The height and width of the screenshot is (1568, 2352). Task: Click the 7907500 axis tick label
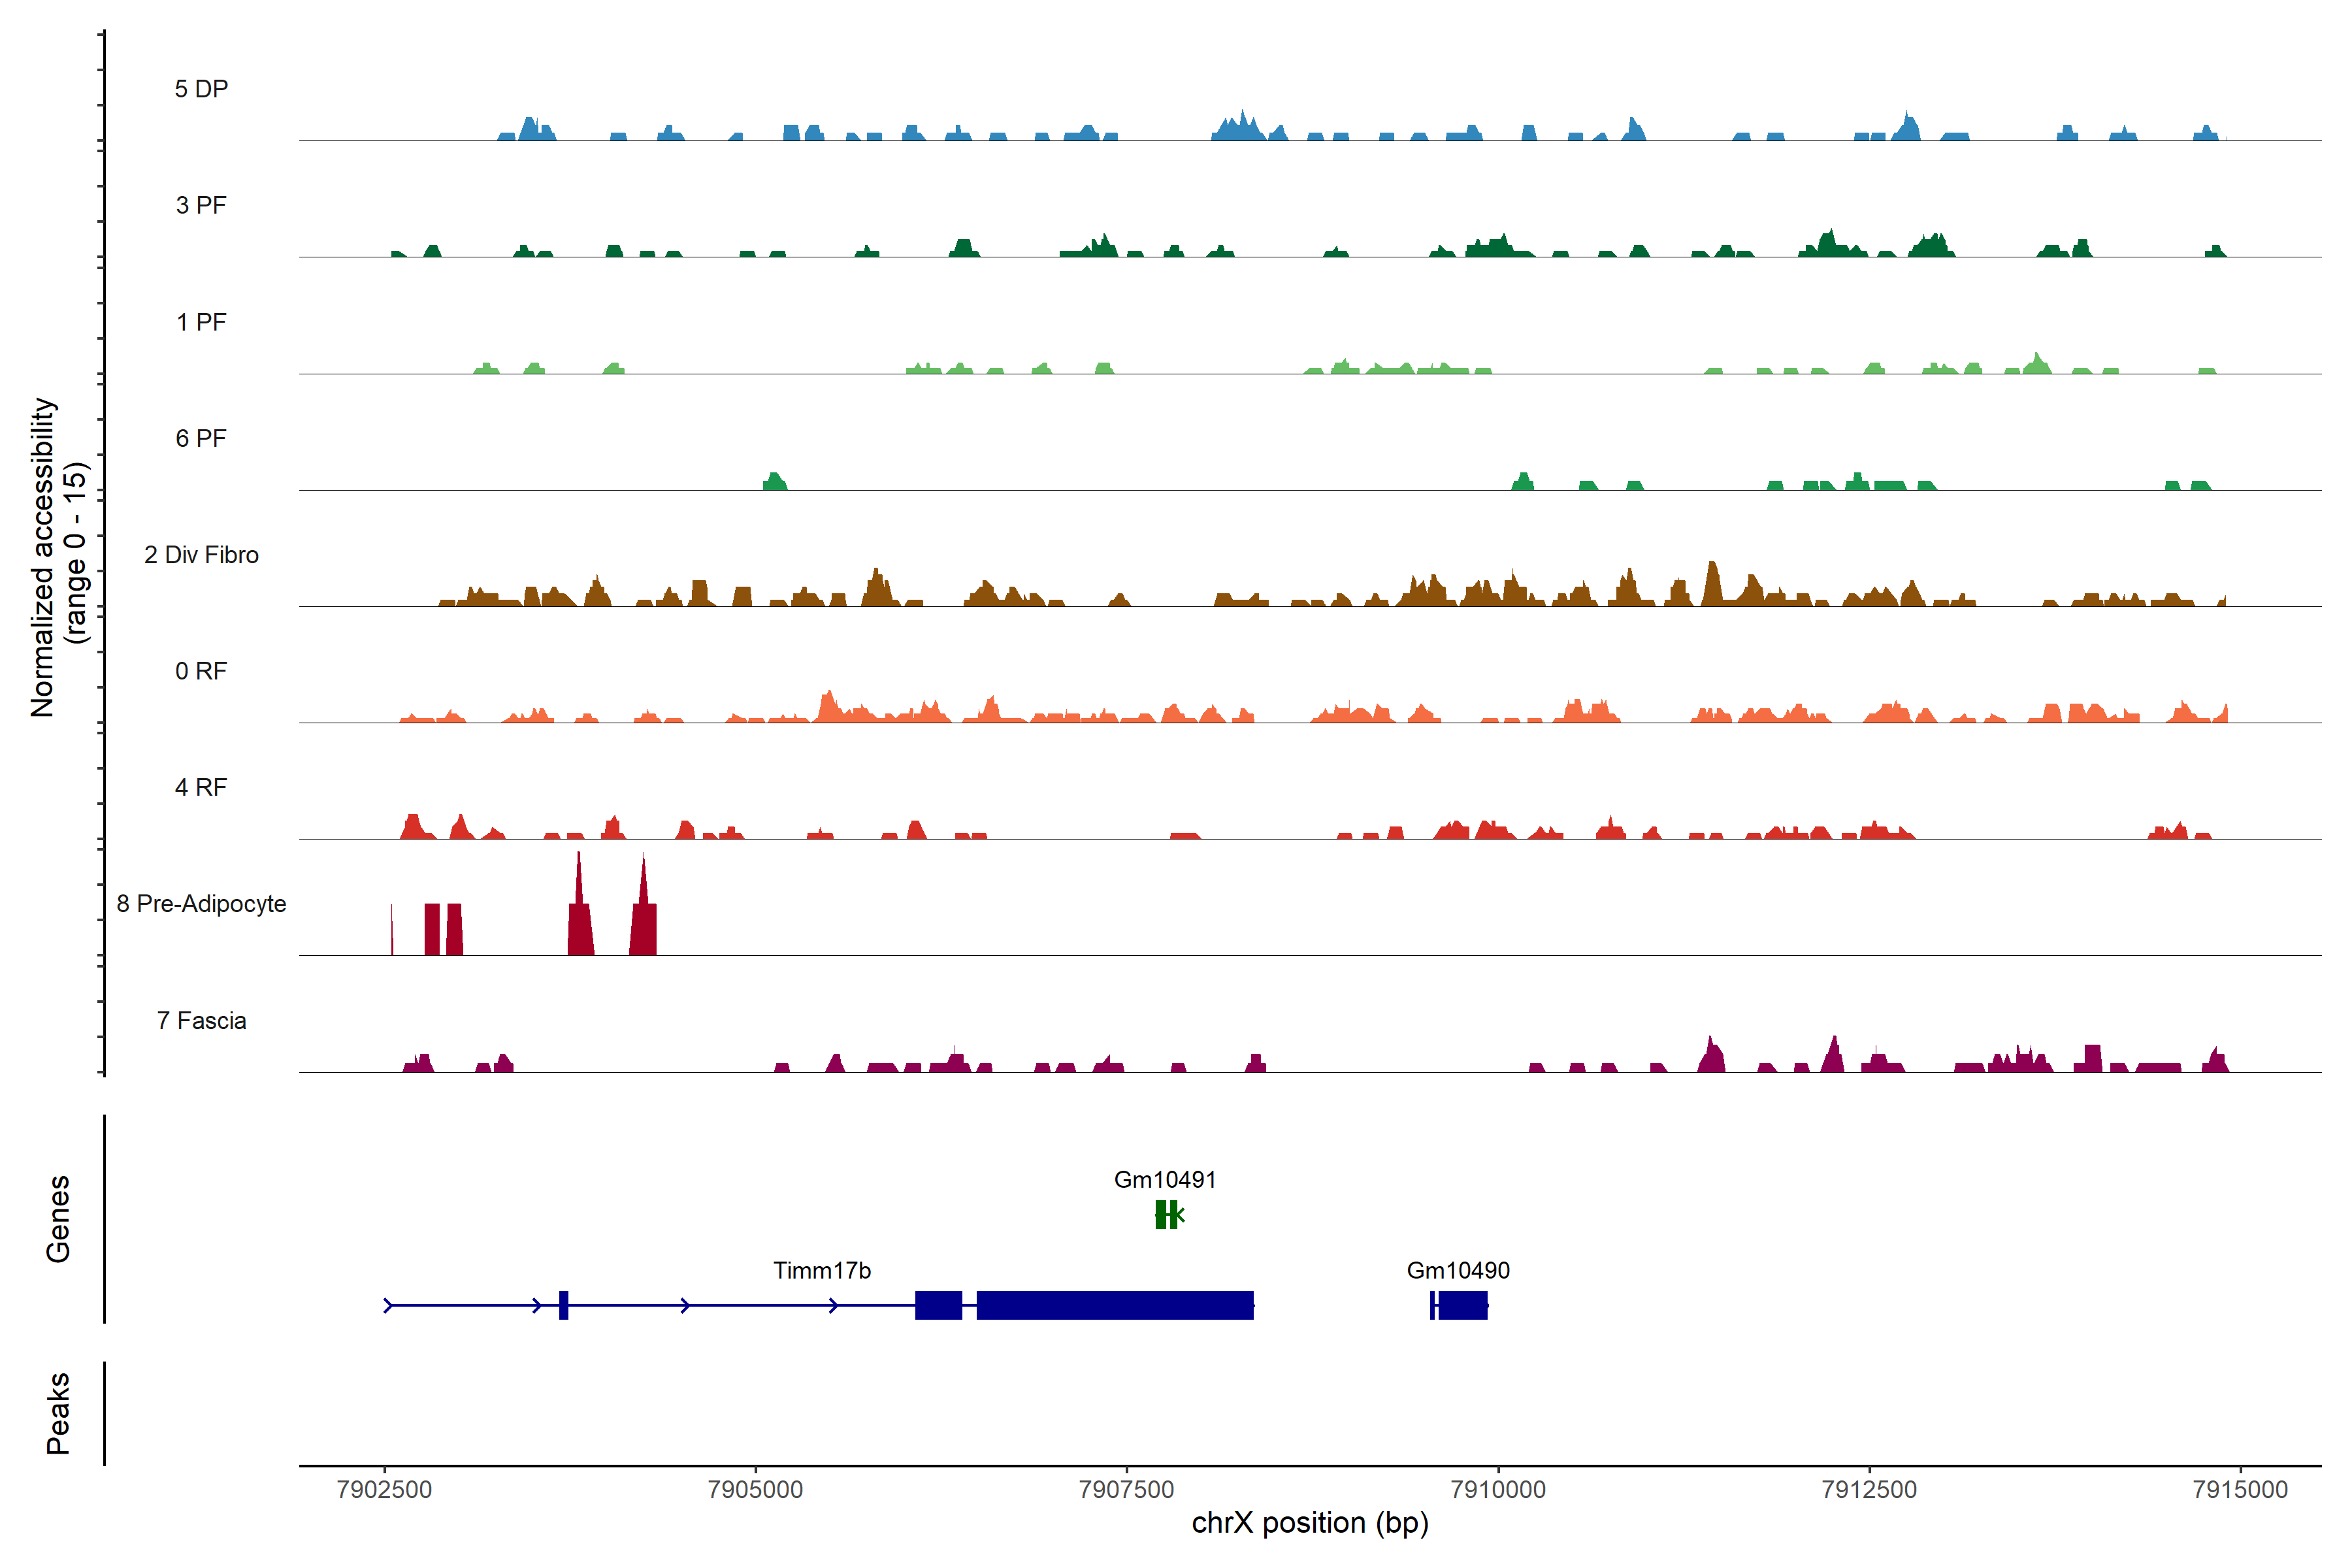click(1126, 1489)
